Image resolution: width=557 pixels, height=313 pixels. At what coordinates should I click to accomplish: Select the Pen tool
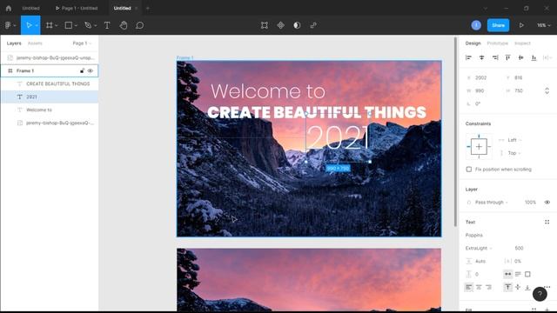pyautogui.click(x=88, y=25)
